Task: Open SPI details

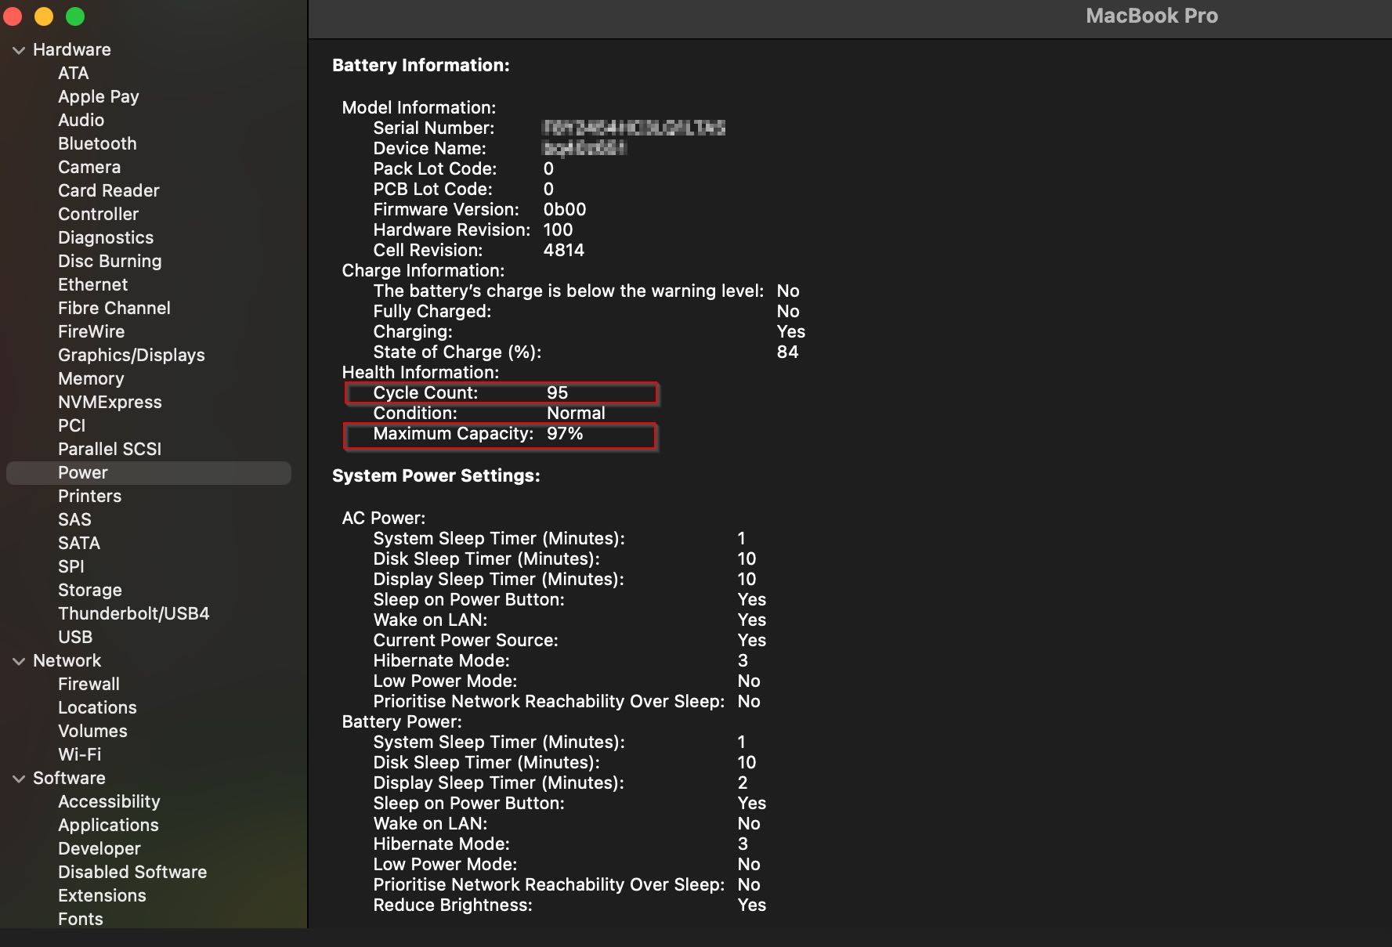Action: 71,566
